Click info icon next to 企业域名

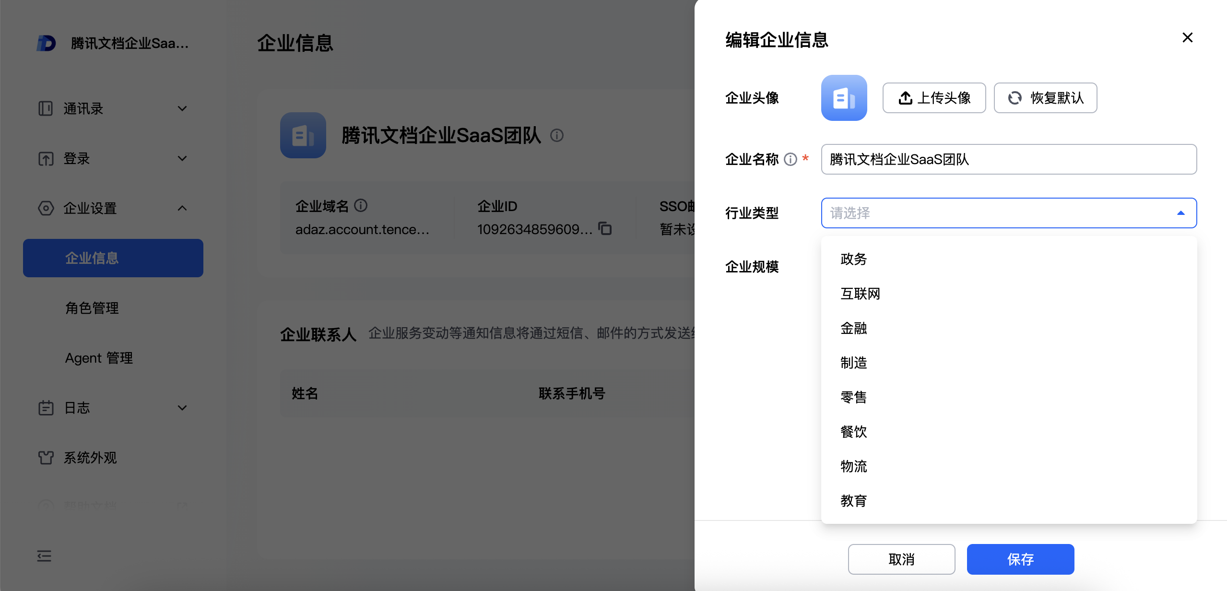pos(361,206)
